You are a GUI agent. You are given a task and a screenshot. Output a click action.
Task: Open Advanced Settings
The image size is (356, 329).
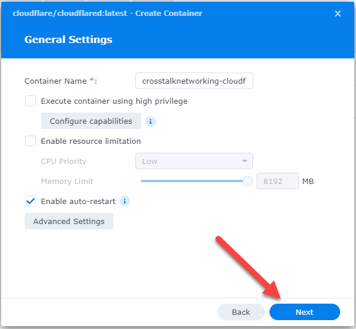tap(69, 221)
